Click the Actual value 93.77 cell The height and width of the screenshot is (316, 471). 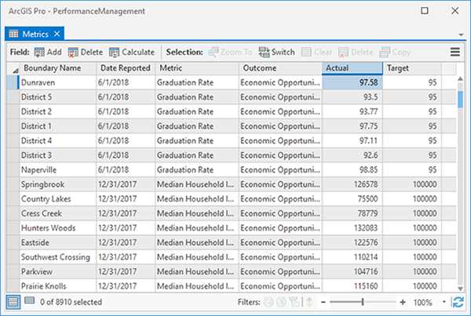352,111
